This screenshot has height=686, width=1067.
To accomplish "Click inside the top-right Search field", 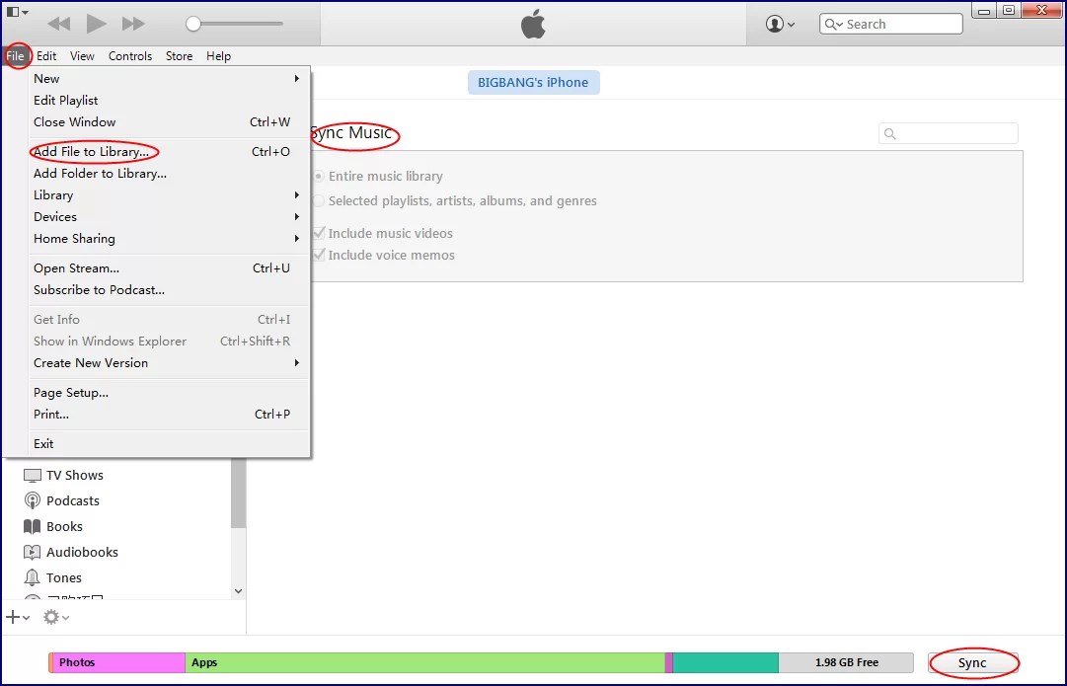I will (x=898, y=23).
